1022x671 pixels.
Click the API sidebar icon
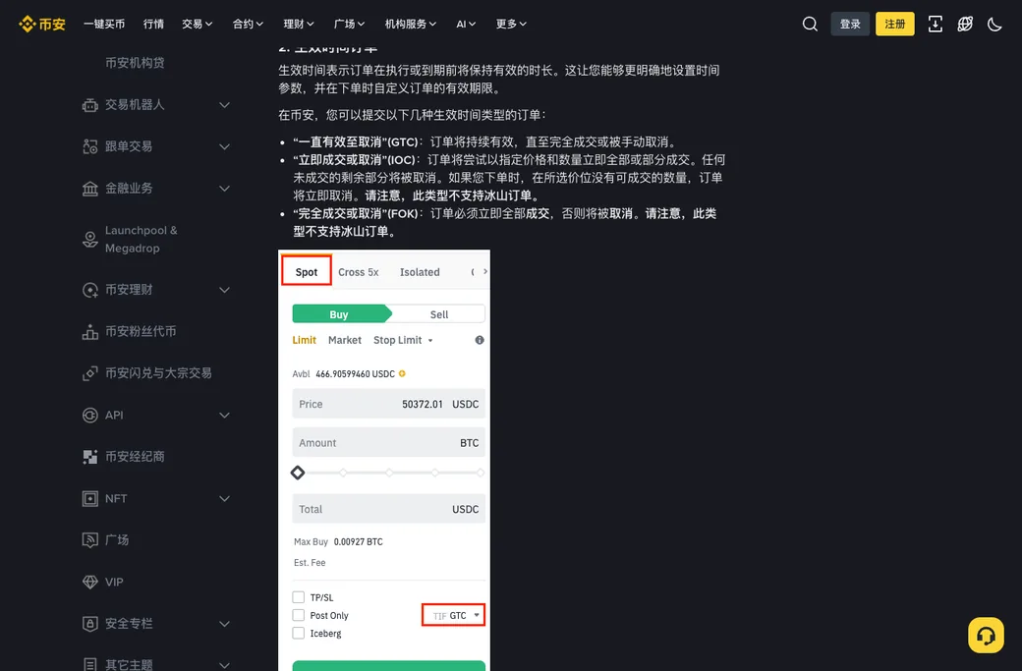pos(90,415)
